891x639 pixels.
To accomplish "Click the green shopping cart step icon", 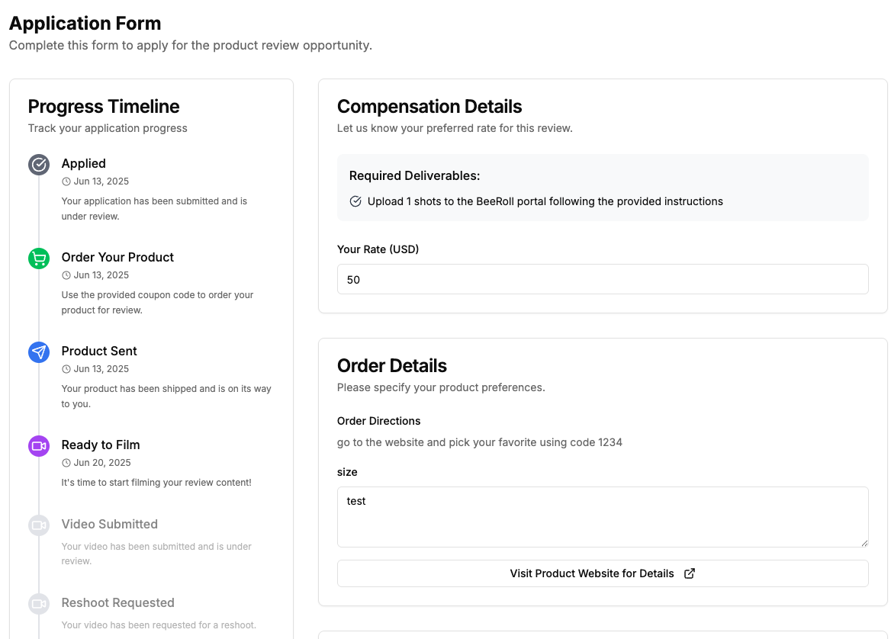I will 39,258.
